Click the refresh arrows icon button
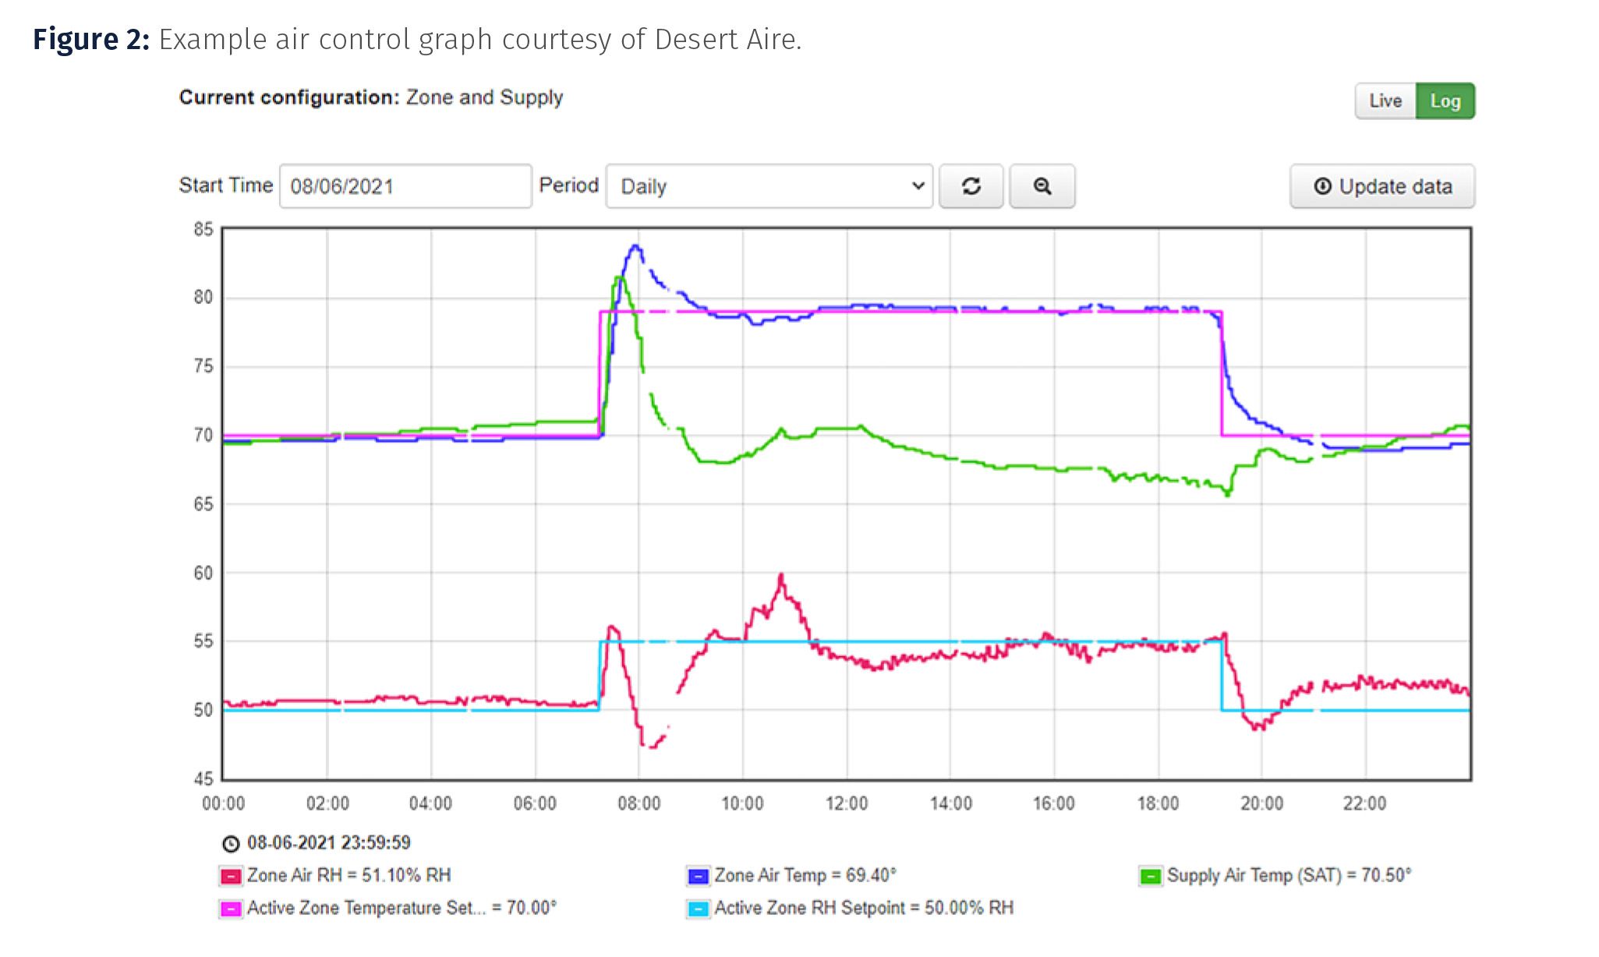Image resolution: width=1599 pixels, height=957 pixels. coord(971,186)
